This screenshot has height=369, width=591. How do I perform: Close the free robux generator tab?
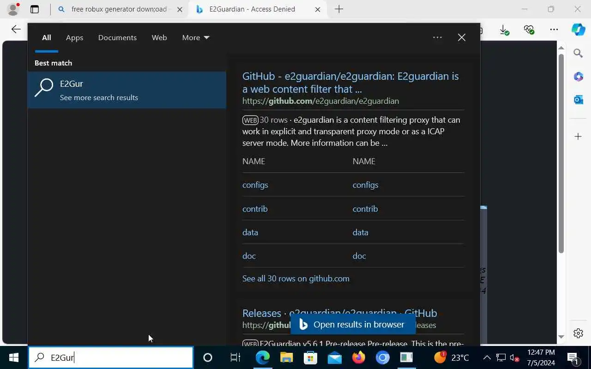click(x=180, y=9)
